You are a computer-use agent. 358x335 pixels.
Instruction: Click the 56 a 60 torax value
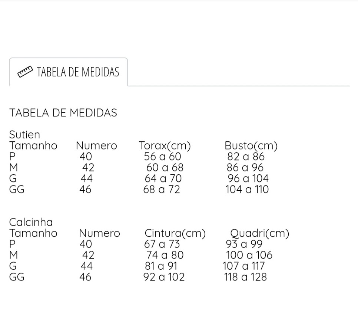[163, 157]
